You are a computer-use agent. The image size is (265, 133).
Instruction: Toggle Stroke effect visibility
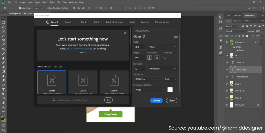[237, 50]
